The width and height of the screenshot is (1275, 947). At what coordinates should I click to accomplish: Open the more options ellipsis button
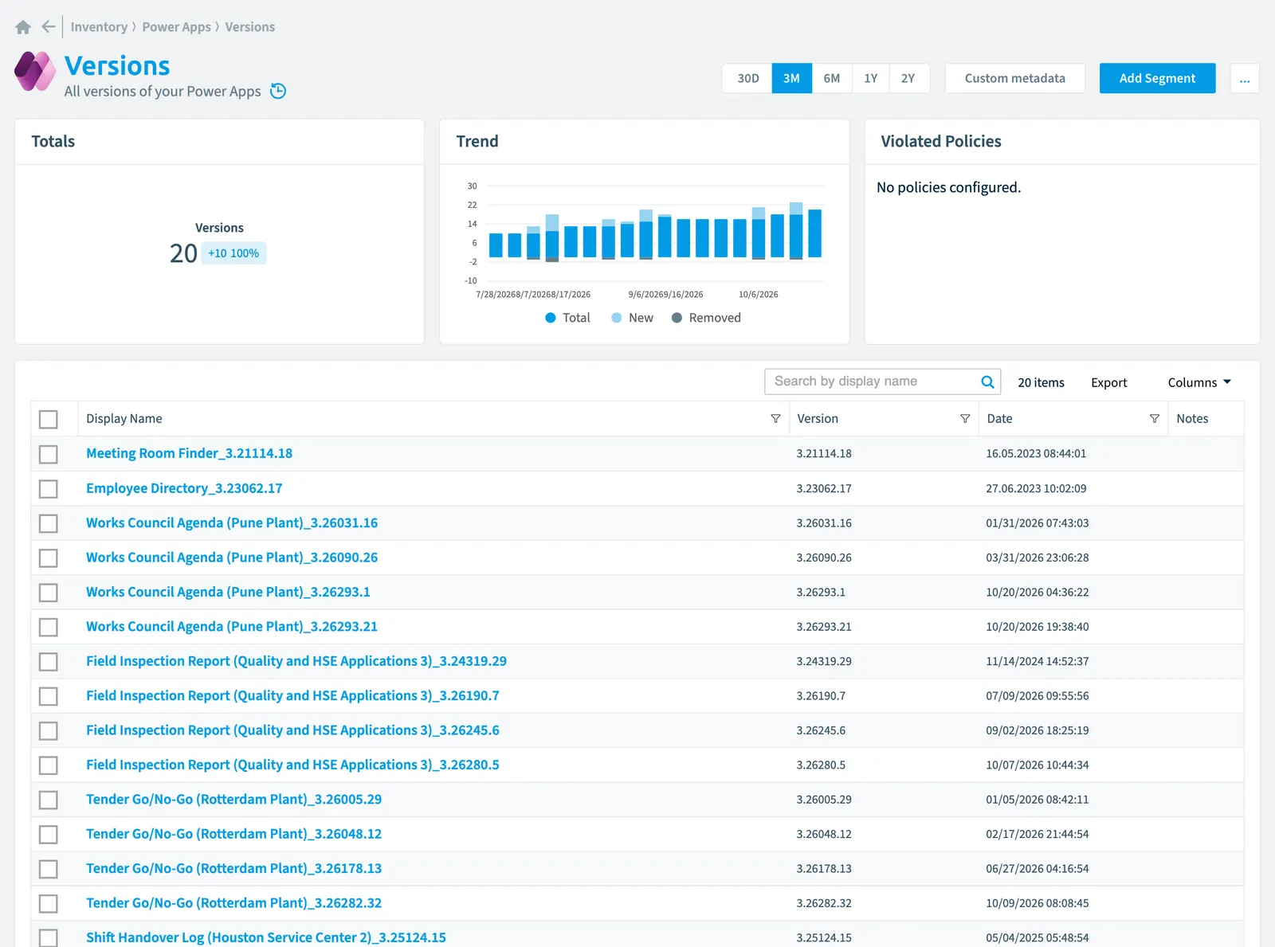point(1245,79)
